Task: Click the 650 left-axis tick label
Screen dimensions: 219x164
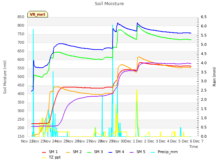Action: tap(21, 51)
